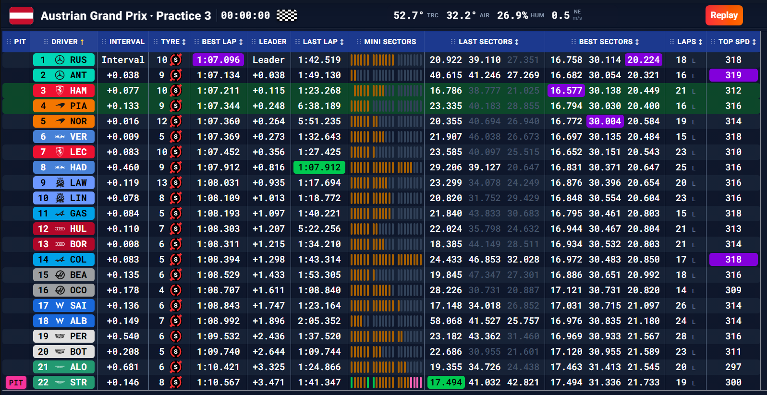Viewport: 767px width, 395px height.
Task: Click the Replay button
Action: pos(724,15)
